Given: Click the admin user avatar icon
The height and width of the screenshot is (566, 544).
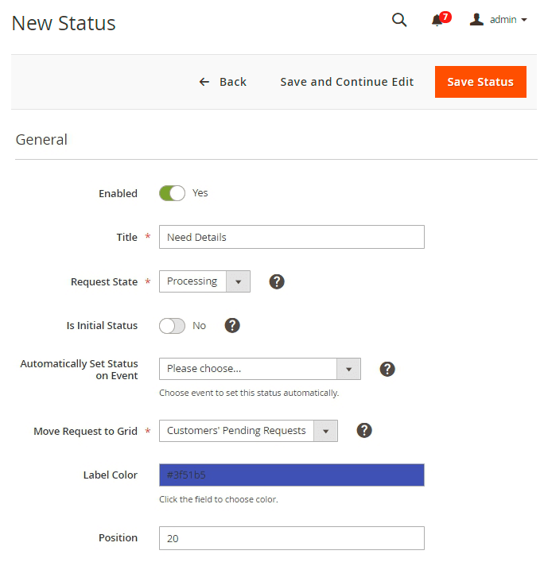Looking at the screenshot, I should (476, 20).
